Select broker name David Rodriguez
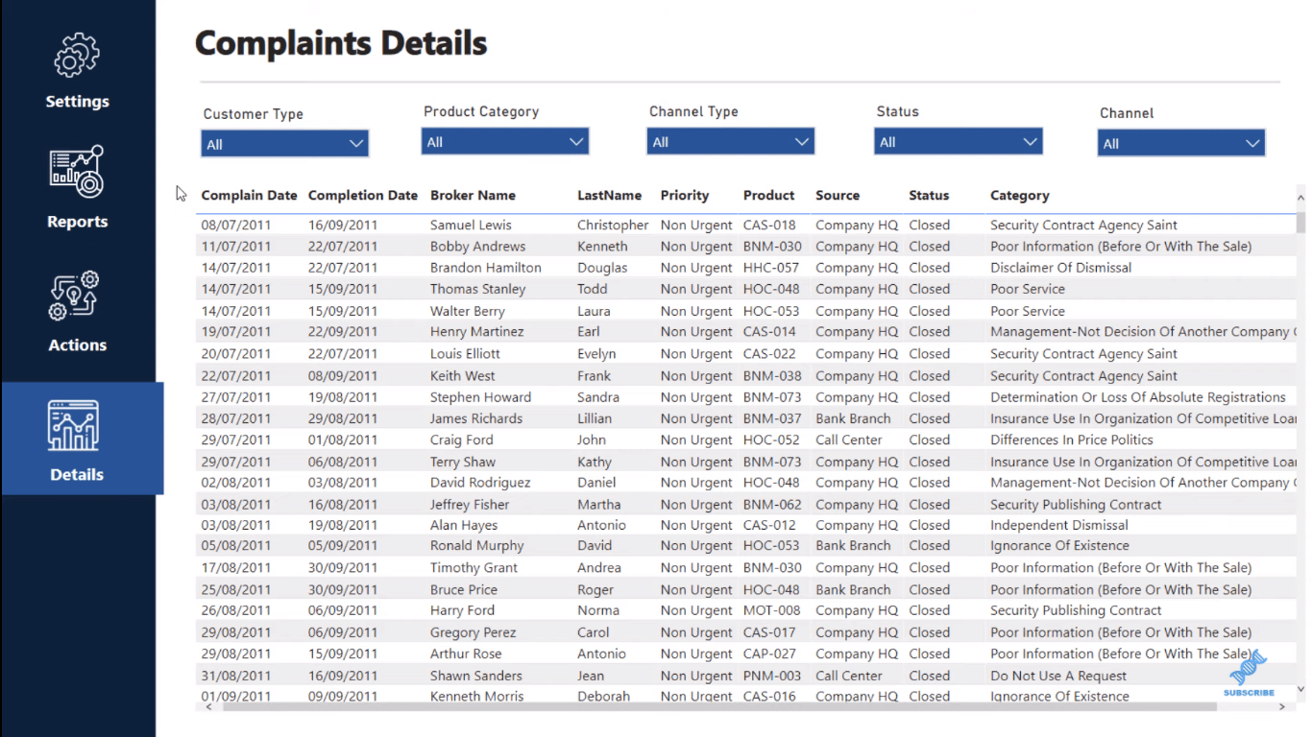Image resolution: width=1312 pixels, height=737 pixels. (x=480, y=483)
